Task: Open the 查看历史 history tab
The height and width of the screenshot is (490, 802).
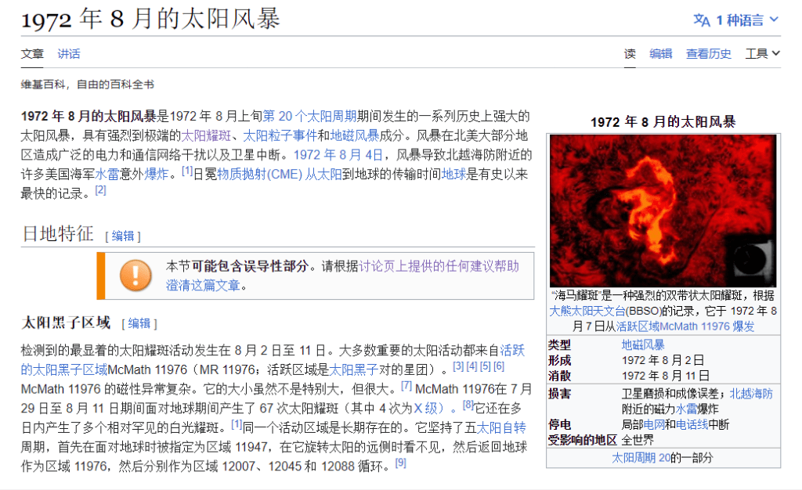Action: pos(708,54)
